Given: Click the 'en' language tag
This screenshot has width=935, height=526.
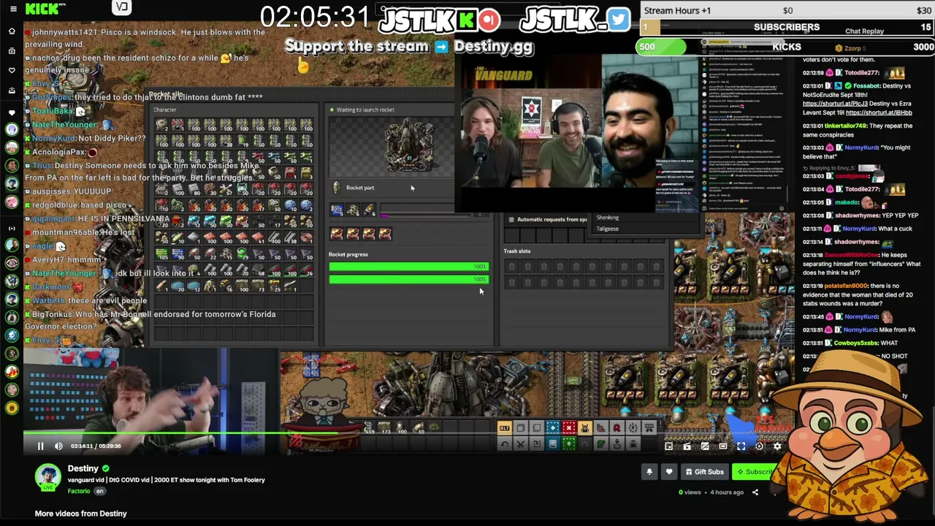Looking at the screenshot, I should coord(100,491).
